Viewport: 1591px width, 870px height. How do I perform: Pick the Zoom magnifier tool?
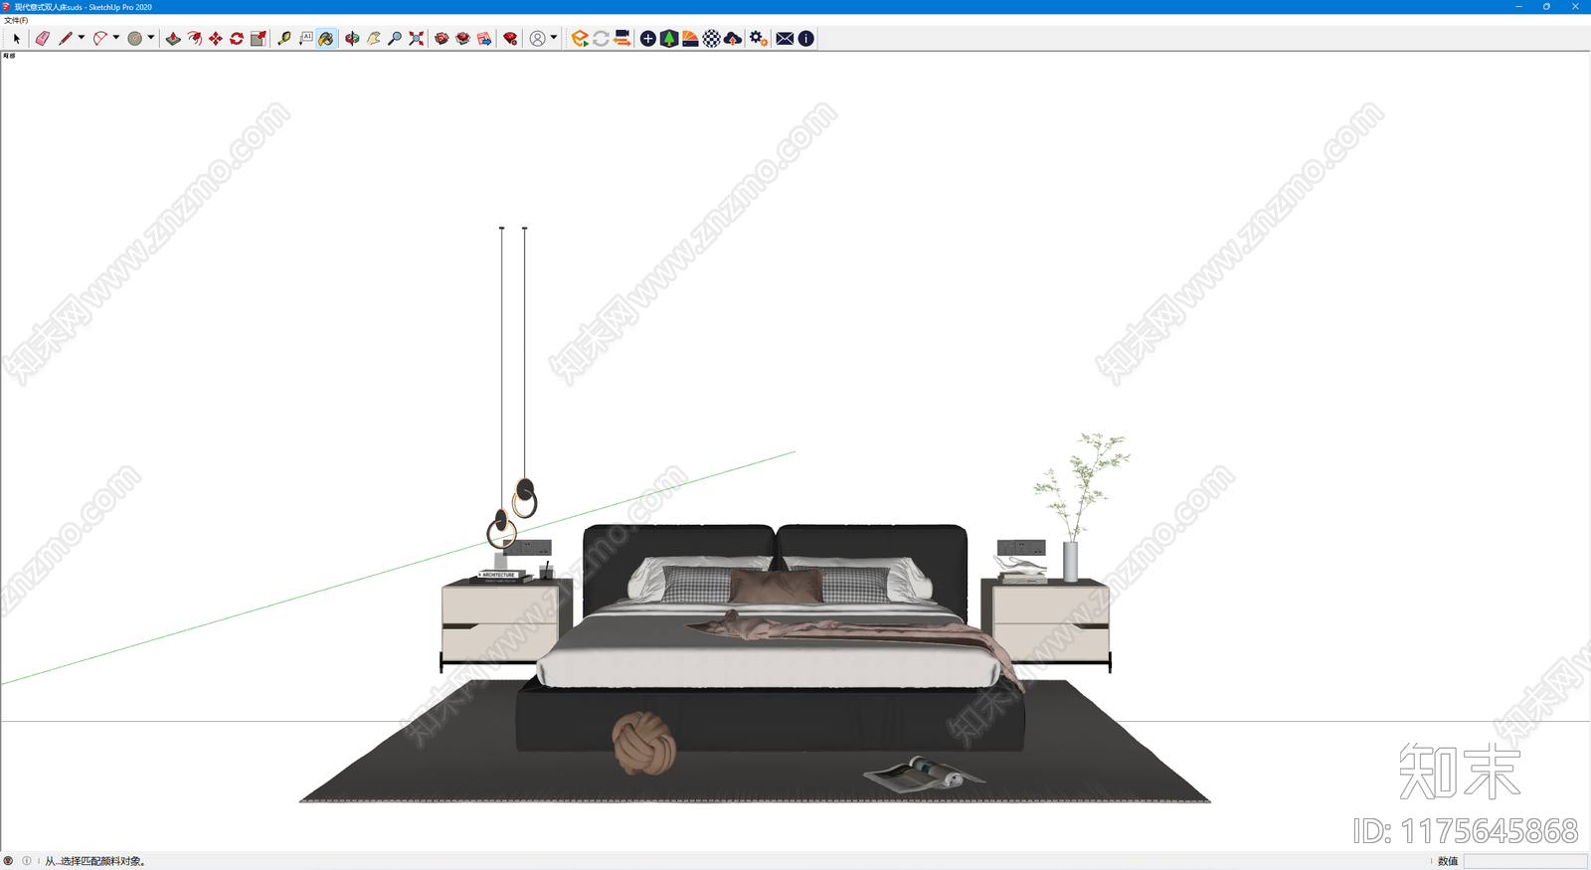[395, 39]
